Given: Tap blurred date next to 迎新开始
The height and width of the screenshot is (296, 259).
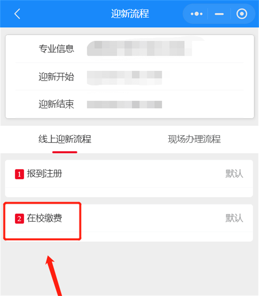Looking at the screenshot, I should 124,78.
